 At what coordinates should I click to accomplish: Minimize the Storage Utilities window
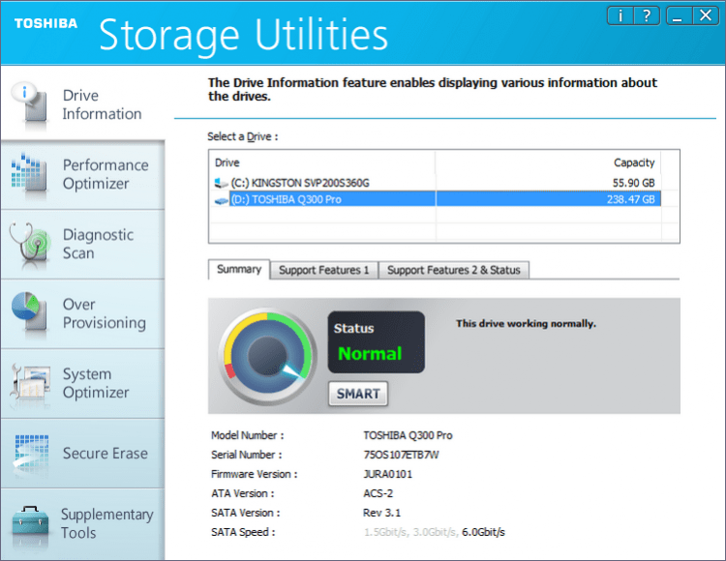pos(679,15)
